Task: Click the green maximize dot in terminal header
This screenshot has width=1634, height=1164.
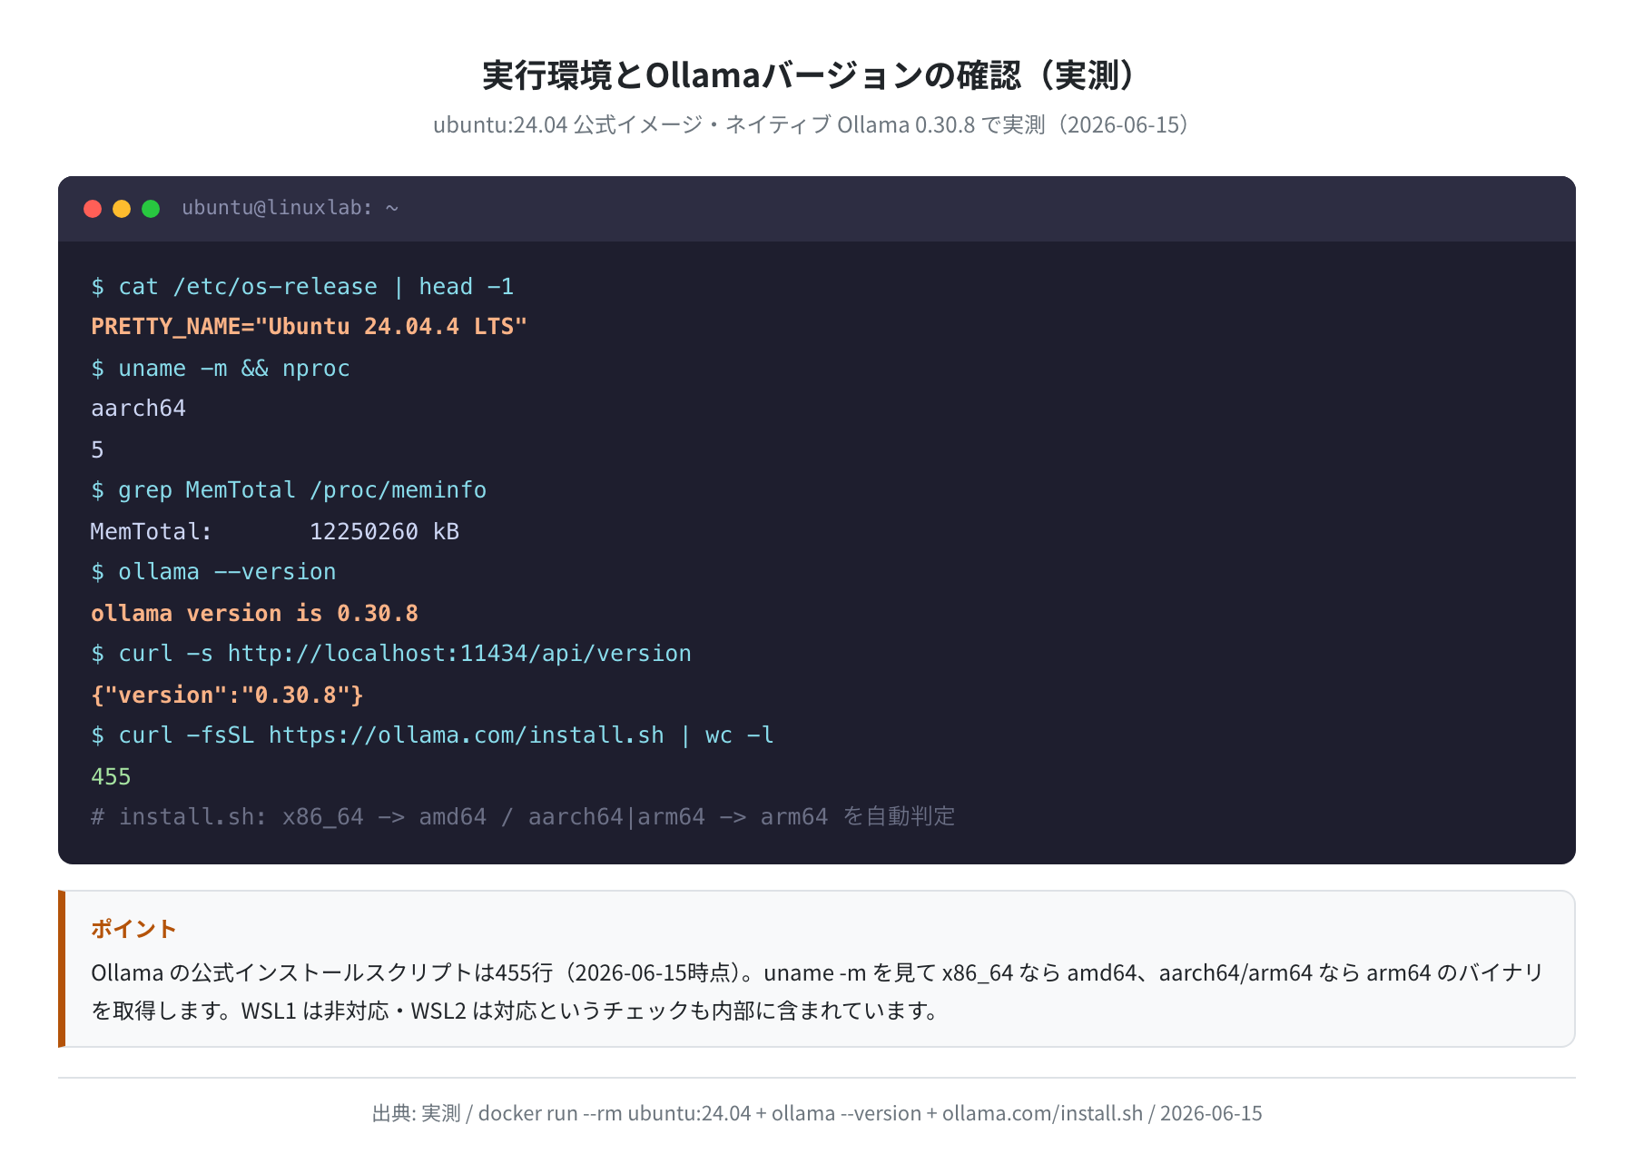Action: (151, 209)
